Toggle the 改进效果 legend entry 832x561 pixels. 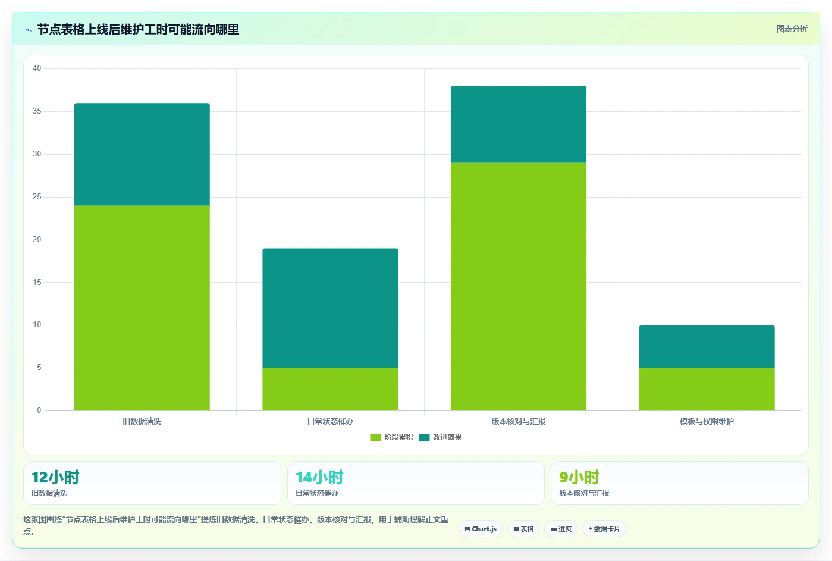440,437
